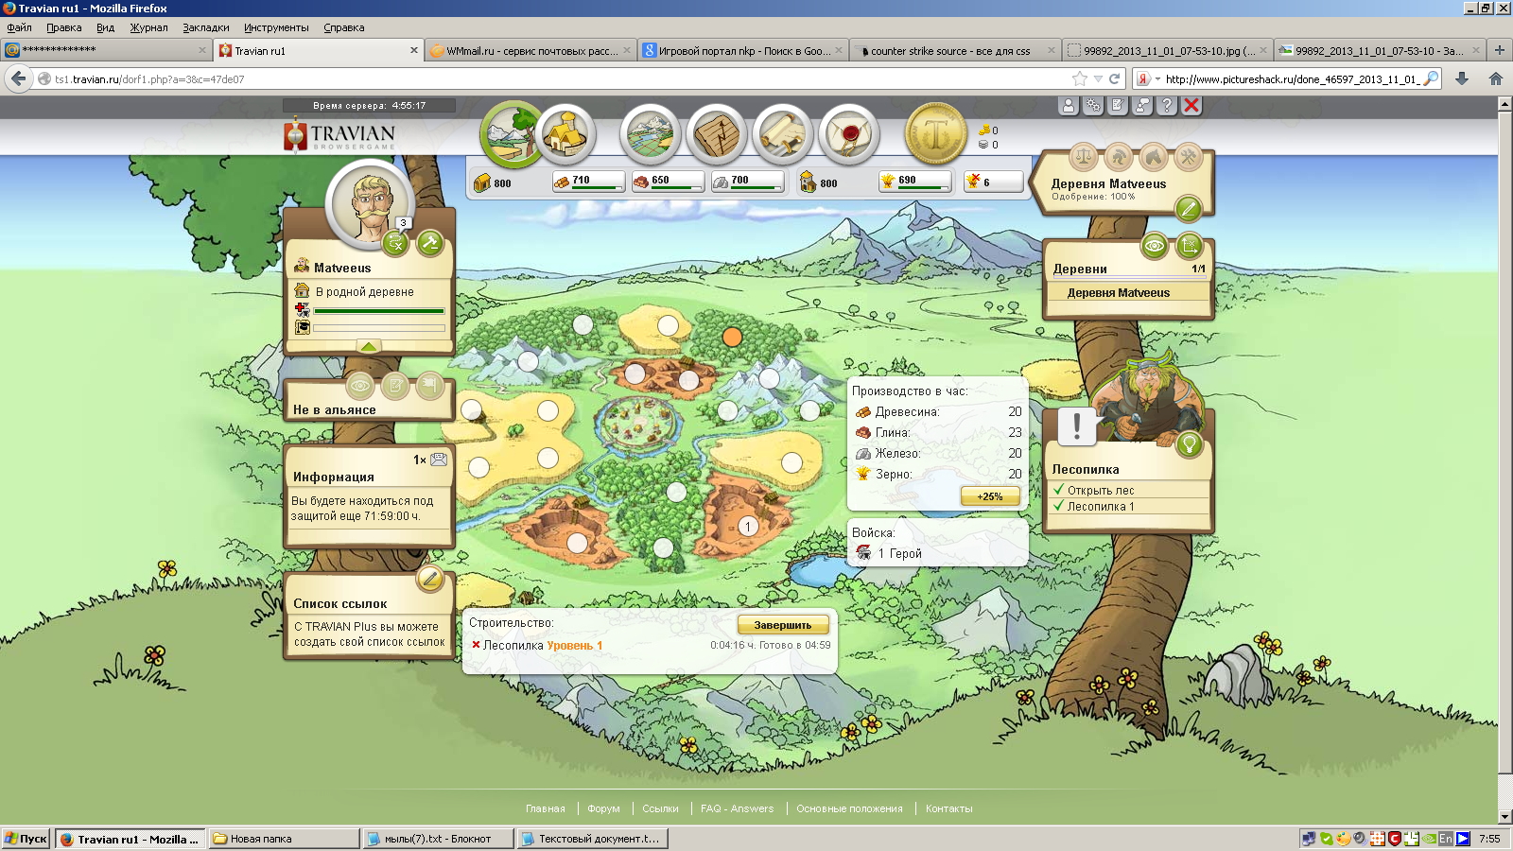Open the Закладки menu
Viewport: 1513px width, 851px height.
[x=206, y=27]
